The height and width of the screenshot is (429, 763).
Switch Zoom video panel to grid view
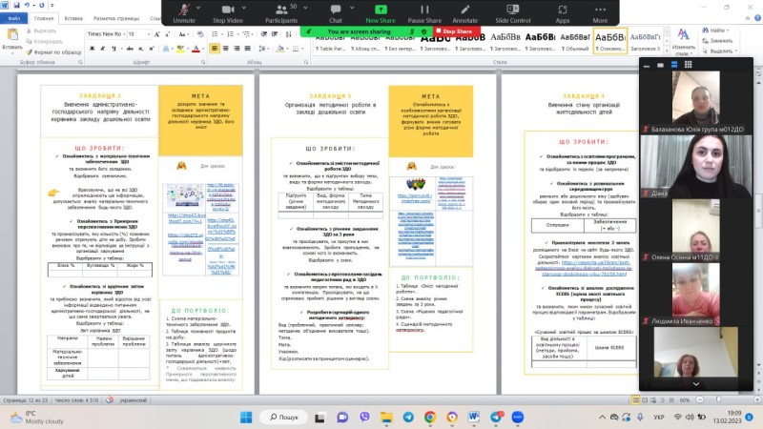(x=688, y=64)
